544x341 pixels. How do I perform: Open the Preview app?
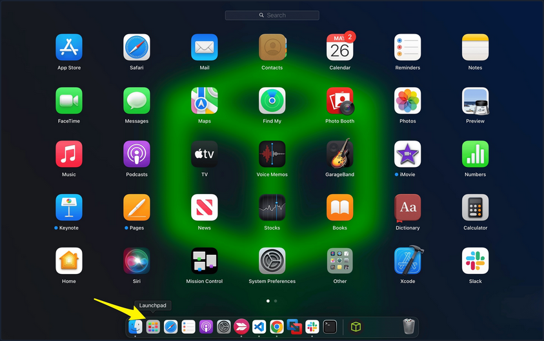tap(476, 101)
